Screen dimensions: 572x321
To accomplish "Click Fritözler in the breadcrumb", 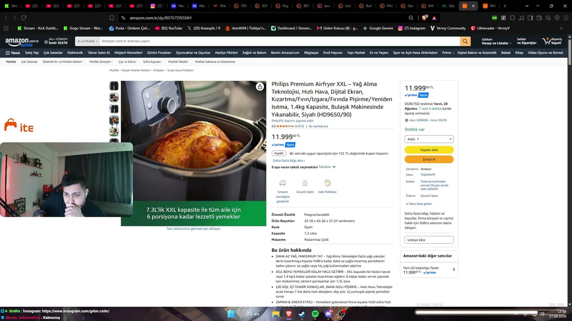I will coord(159,70).
